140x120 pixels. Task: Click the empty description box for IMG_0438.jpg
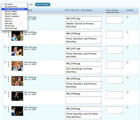[x=83, y=100]
